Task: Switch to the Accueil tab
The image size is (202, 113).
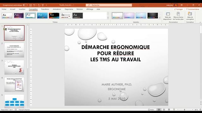Action: pyautogui.click(x=13, y=9)
